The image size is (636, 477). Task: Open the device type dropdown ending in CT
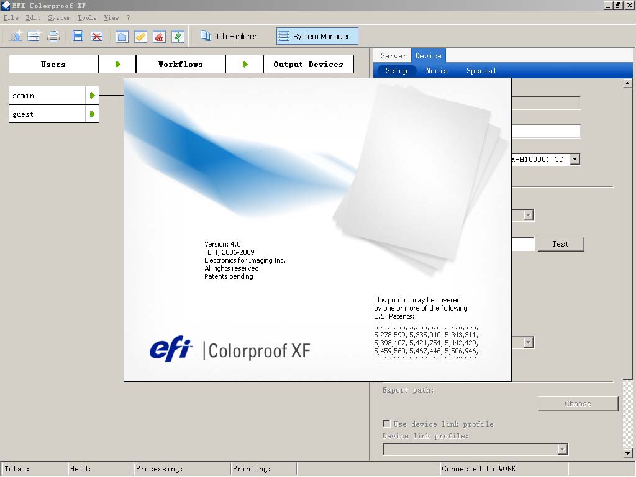[x=575, y=159]
